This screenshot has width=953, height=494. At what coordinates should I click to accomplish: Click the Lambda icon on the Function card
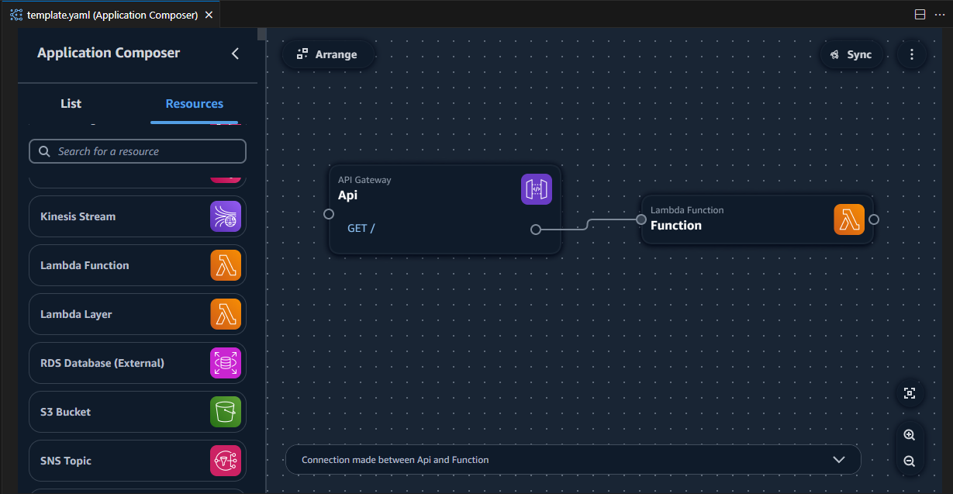pyautogui.click(x=849, y=219)
